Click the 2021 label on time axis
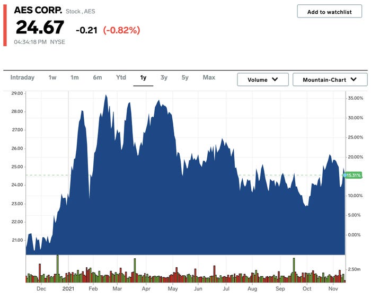Image resolution: width=371 pixels, height=298 pixels. [68, 289]
